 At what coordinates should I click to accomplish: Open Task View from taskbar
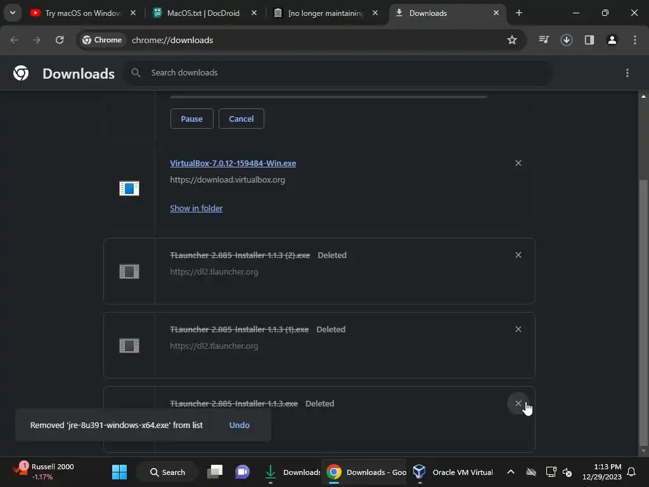pos(215,472)
